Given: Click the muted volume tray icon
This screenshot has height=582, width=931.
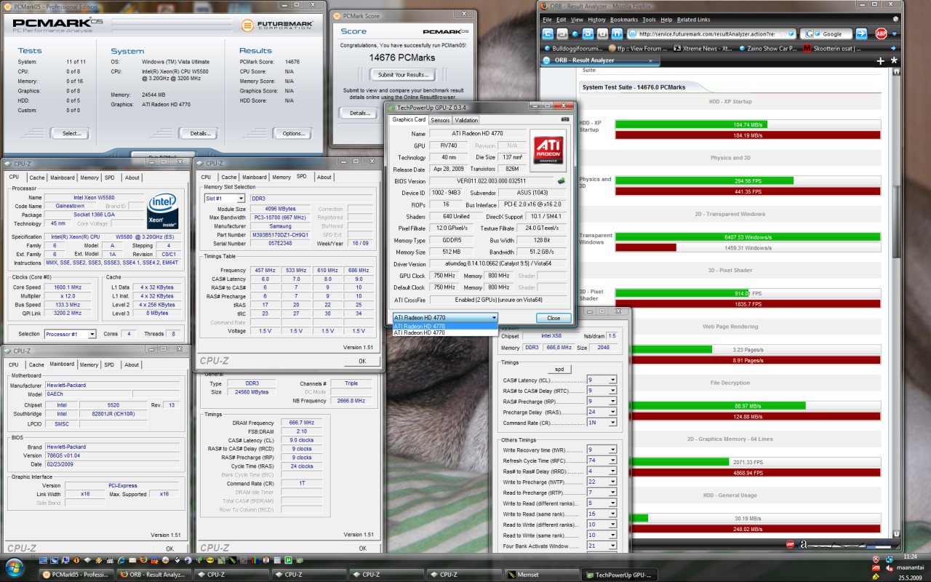Looking at the screenshot, I should 890,568.
